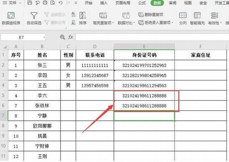Click the zoom magnifier icon near formula bar
Screen dimensions: 229x162
[62, 37]
